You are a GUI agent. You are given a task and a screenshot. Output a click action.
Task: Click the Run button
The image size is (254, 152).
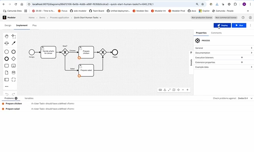[239, 25]
